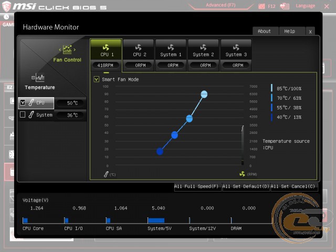336x252 pixels.
Task: Click the 418RPM readout under CPU 1
Action: (105, 65)
